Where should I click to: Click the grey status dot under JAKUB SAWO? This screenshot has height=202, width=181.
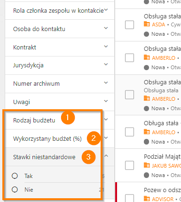[x=146, y=175]
